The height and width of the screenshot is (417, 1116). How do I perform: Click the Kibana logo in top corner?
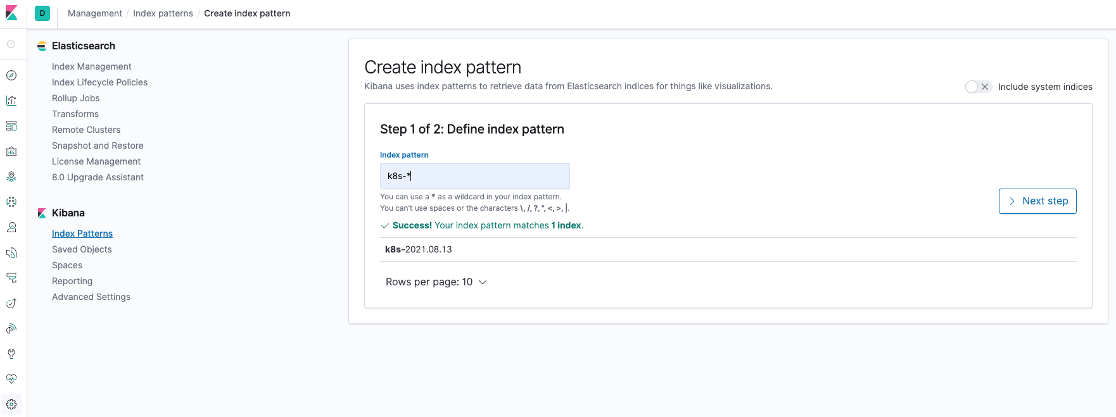[11, 13]
